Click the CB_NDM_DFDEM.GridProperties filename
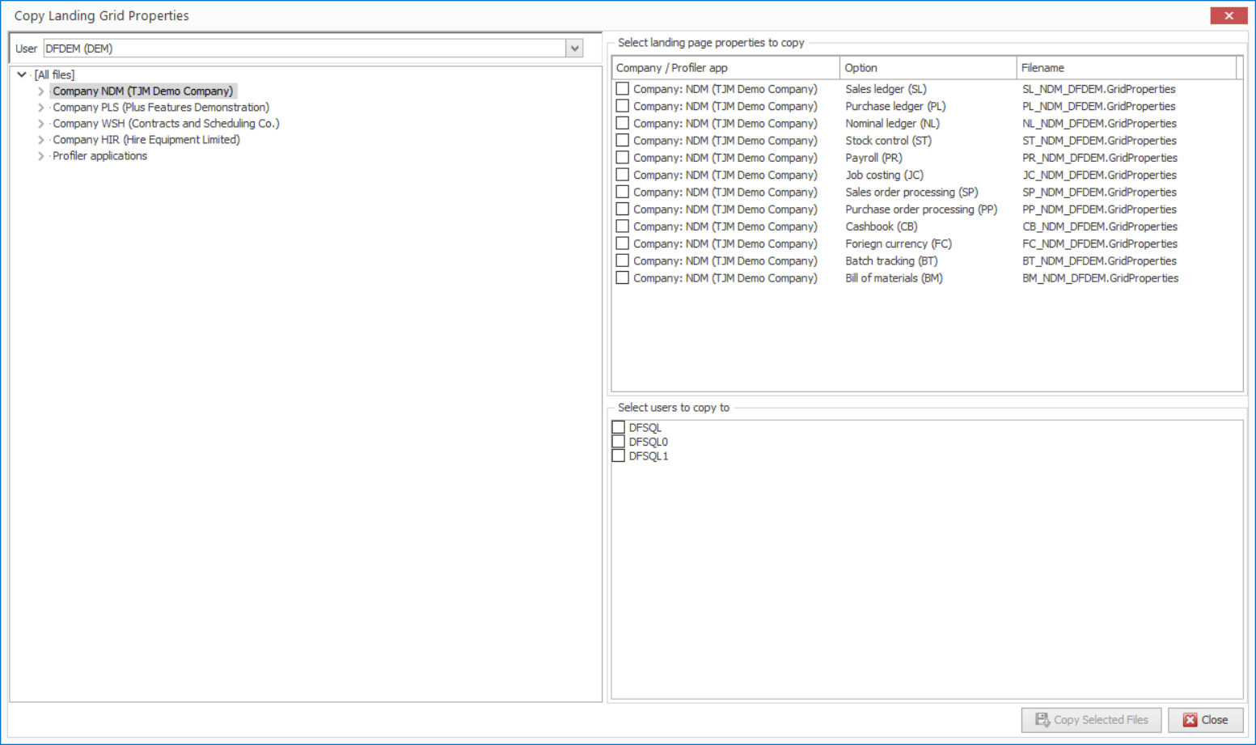The height and width of the screenshot is (745, 1256). (1100, 226)
